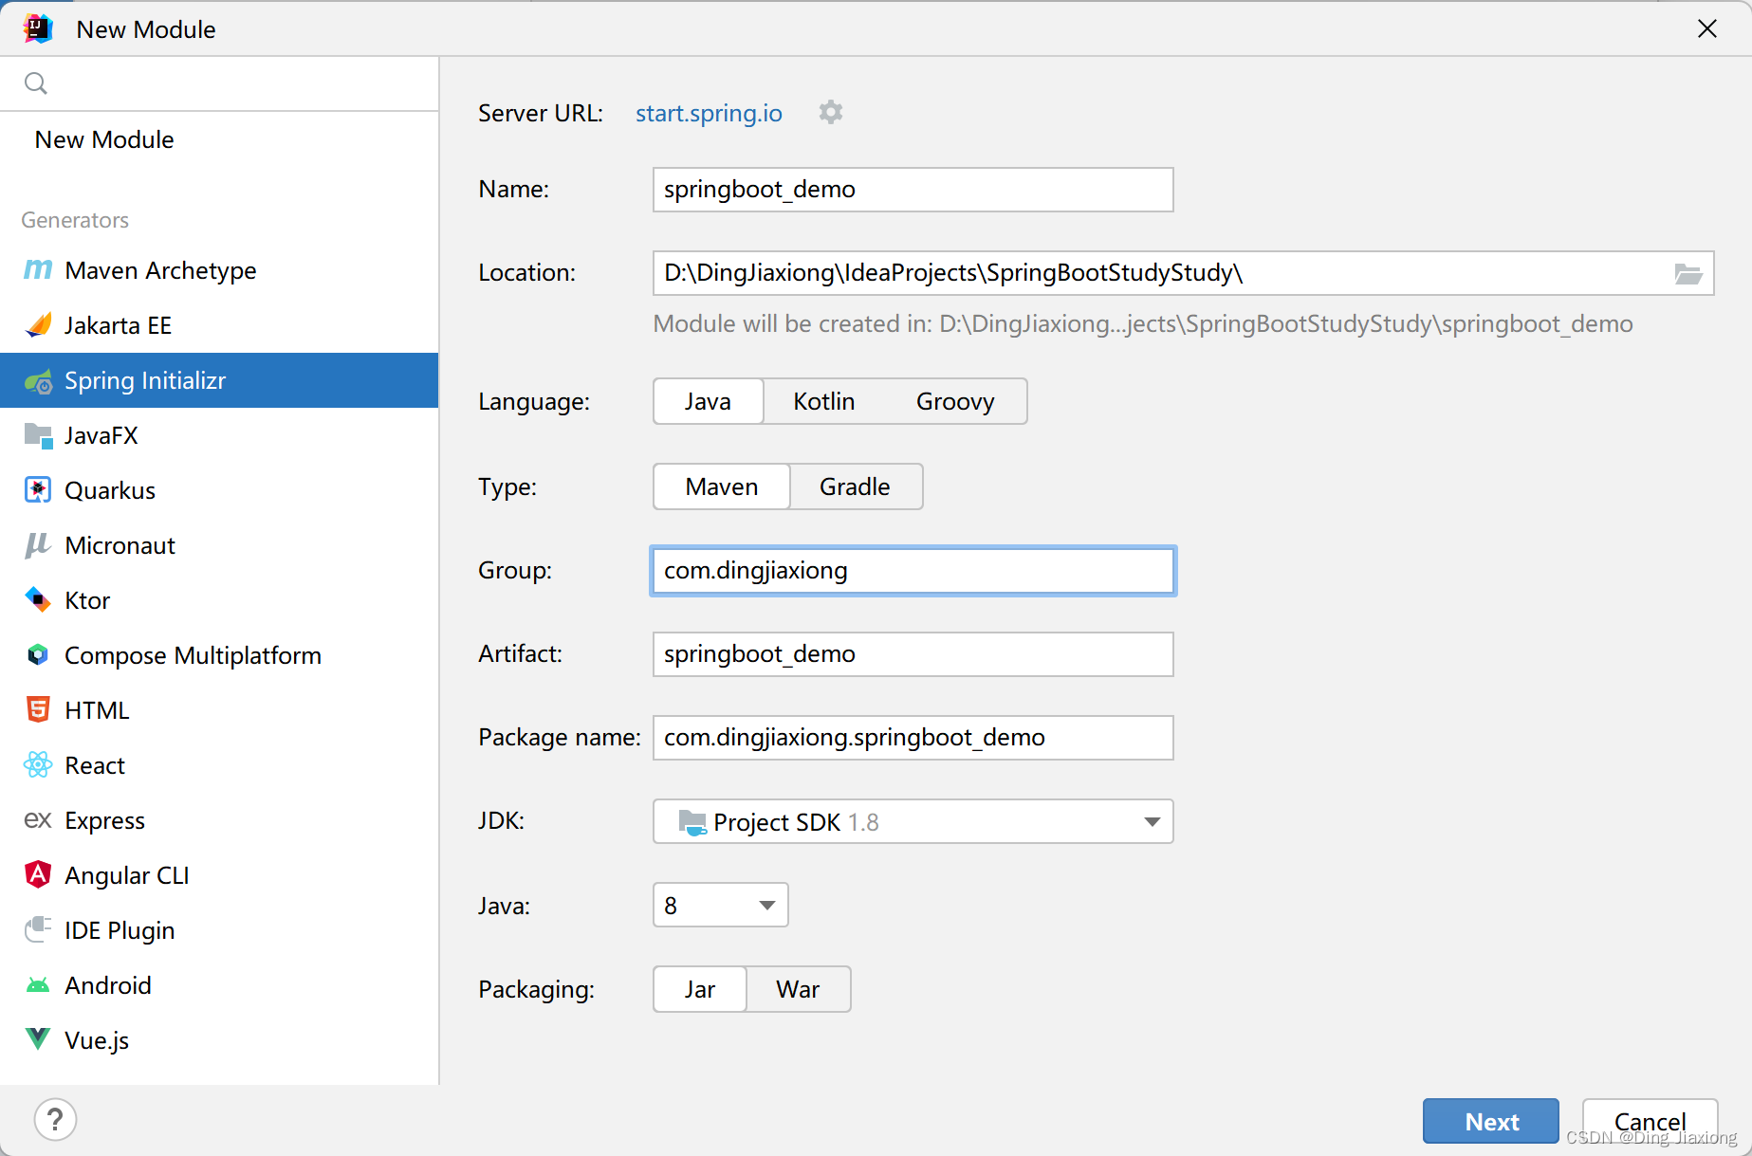Viewport: 1752px width, 1156px height.
Task: Click the Vue.js logo icon
Action: click(x=38, y=1039)
